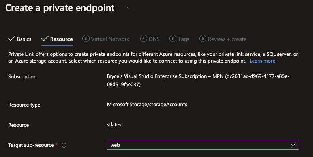
Task: Show info tooltip for Target sub-resource
Action: pyautogui.click(x=64, y=145)
